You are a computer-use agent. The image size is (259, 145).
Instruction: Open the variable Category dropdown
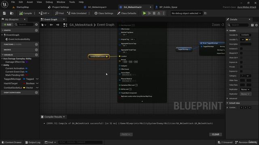click(246, 76)
